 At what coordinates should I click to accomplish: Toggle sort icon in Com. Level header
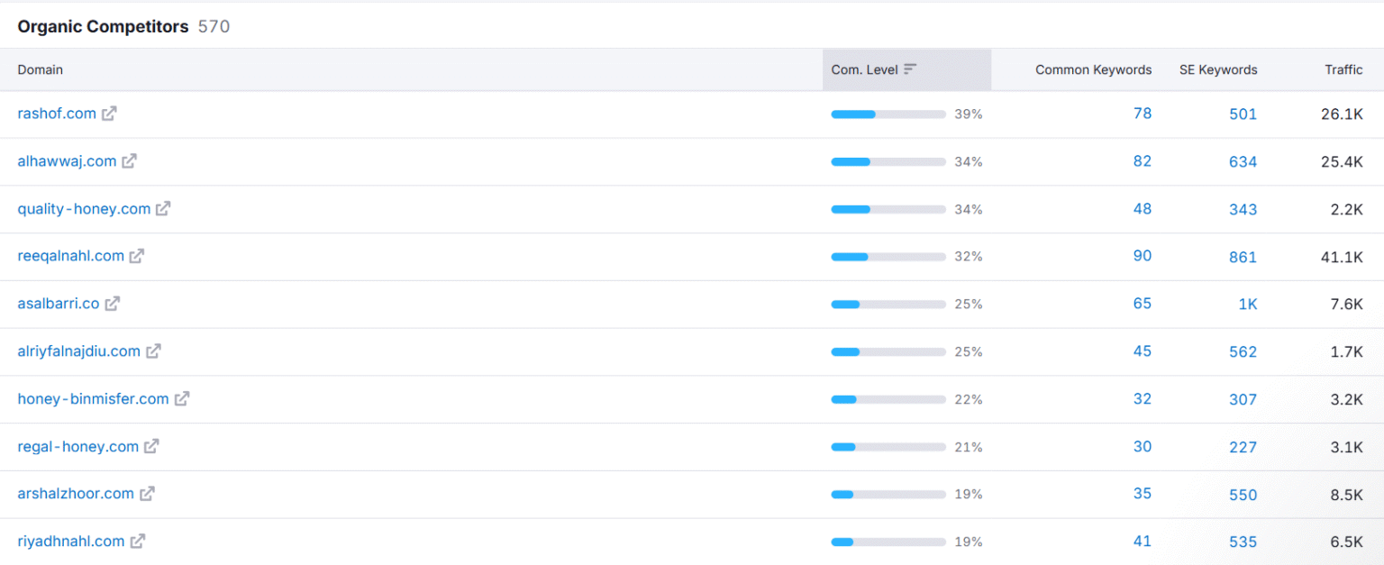[910, 69]
